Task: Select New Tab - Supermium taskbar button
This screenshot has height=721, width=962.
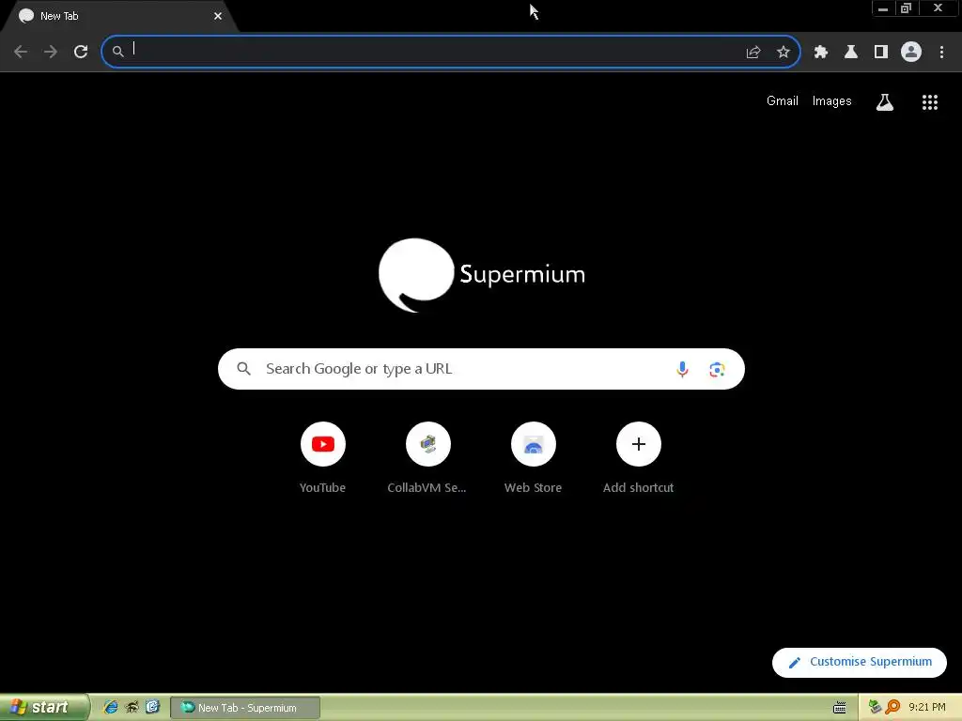Action: pyautogui.click(x=245, y=708)
